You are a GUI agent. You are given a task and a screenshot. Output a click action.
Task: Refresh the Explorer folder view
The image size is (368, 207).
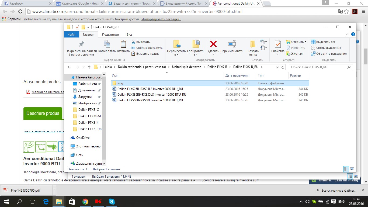283,67
